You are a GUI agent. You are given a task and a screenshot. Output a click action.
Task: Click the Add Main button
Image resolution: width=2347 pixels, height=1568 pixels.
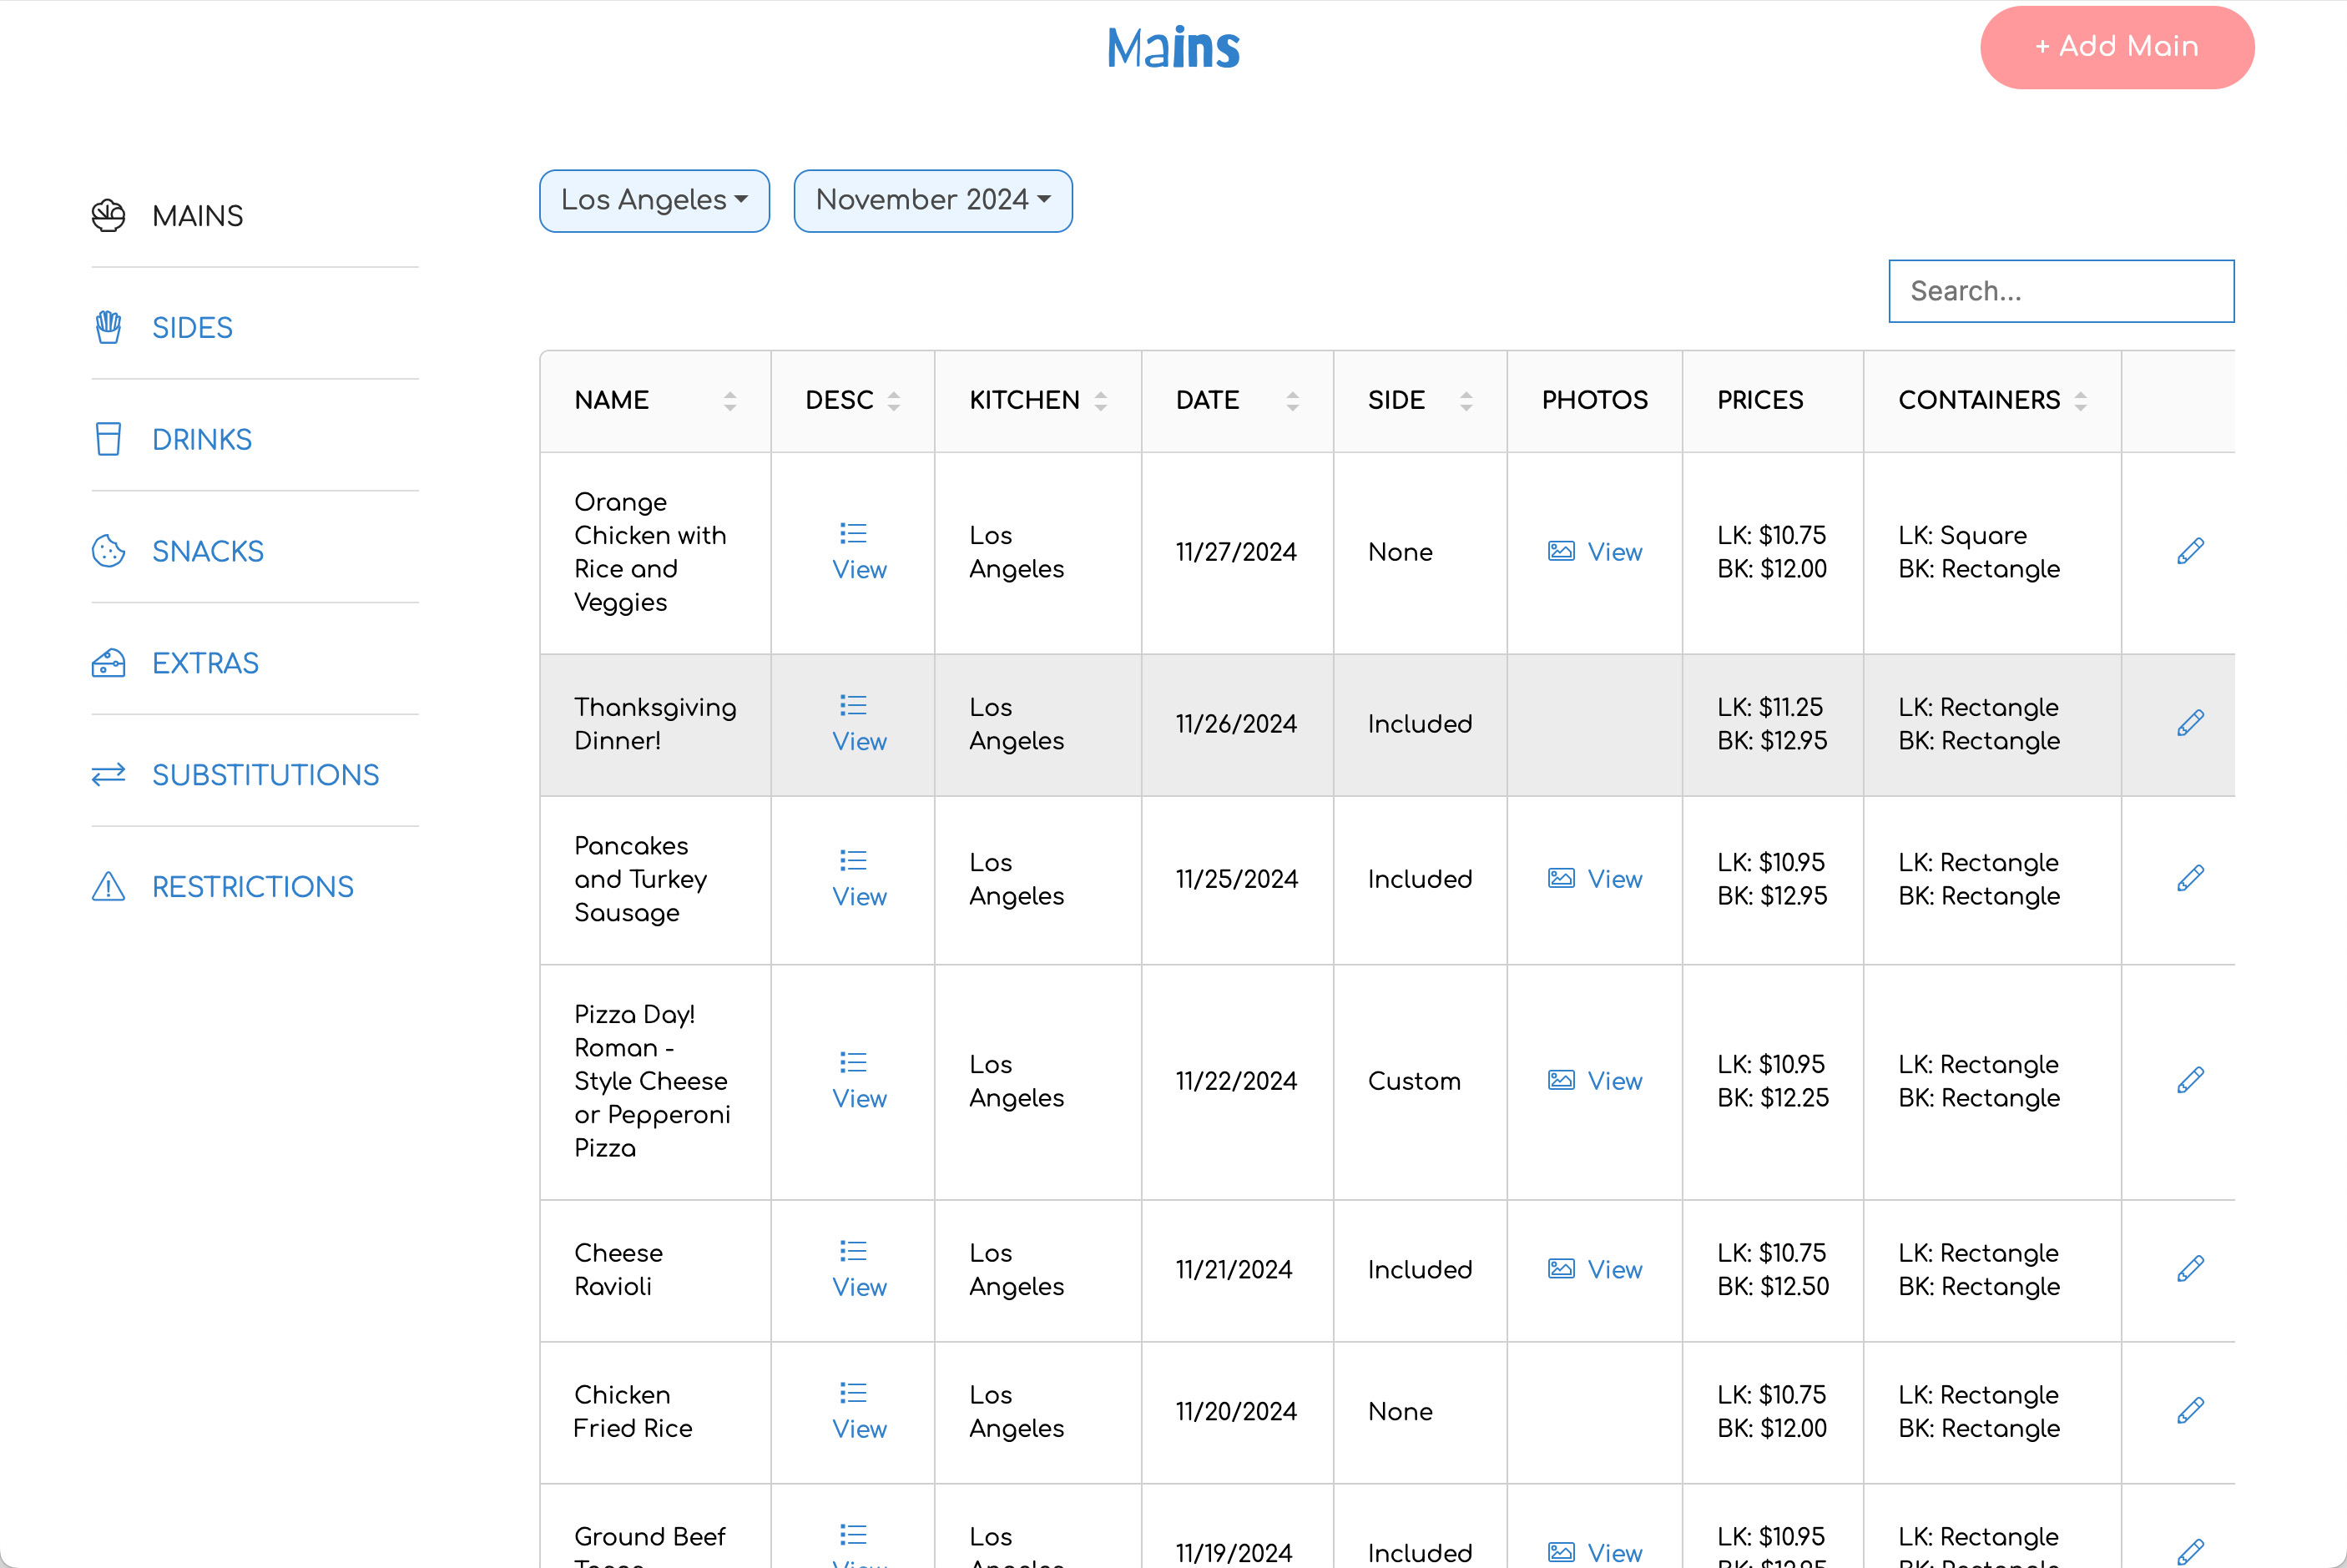pyautogui.click(x=2117, y=47)
